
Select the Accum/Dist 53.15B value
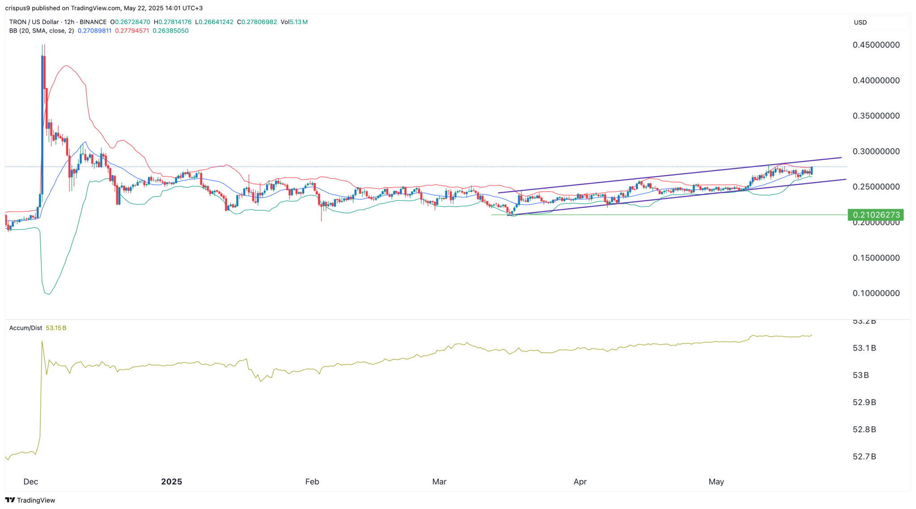point(57,328)
